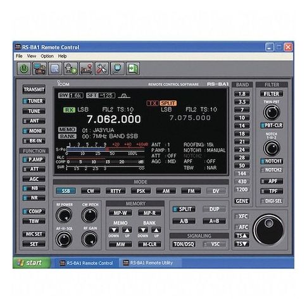Toggle the APF audio peak filter
The image size is (307, 307).
[272, 181]
